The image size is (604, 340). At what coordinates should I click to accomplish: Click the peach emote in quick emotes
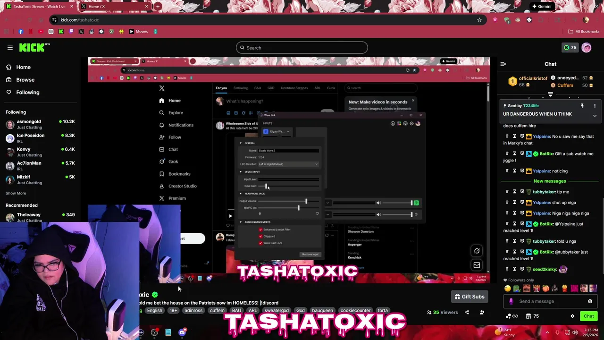[x=546, y=289]
